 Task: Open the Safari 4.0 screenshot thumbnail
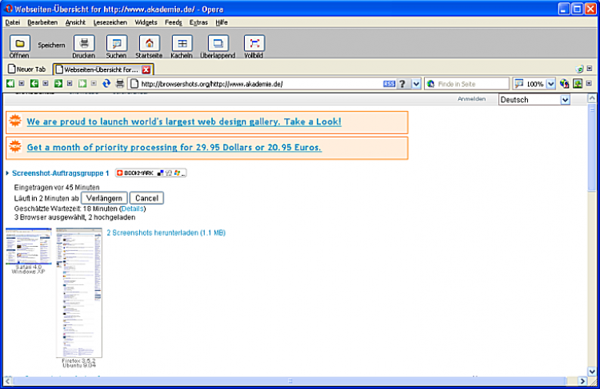(x=29, y=246)
